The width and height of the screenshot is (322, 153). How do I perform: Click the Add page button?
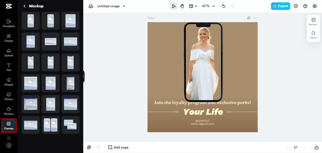[118, 147]
